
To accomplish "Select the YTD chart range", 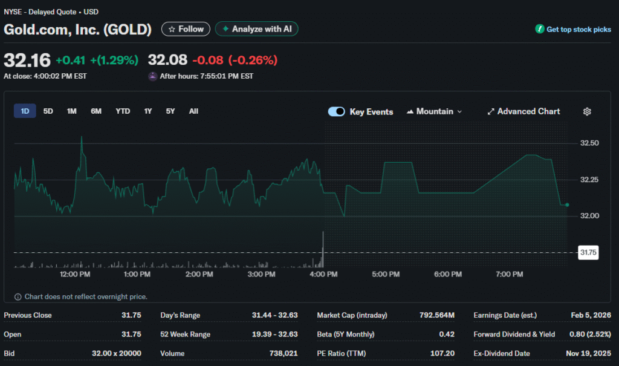I will pos(123,111).
